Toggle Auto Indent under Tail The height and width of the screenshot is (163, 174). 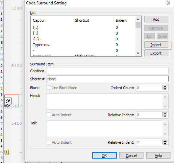(x=49, y=142)
